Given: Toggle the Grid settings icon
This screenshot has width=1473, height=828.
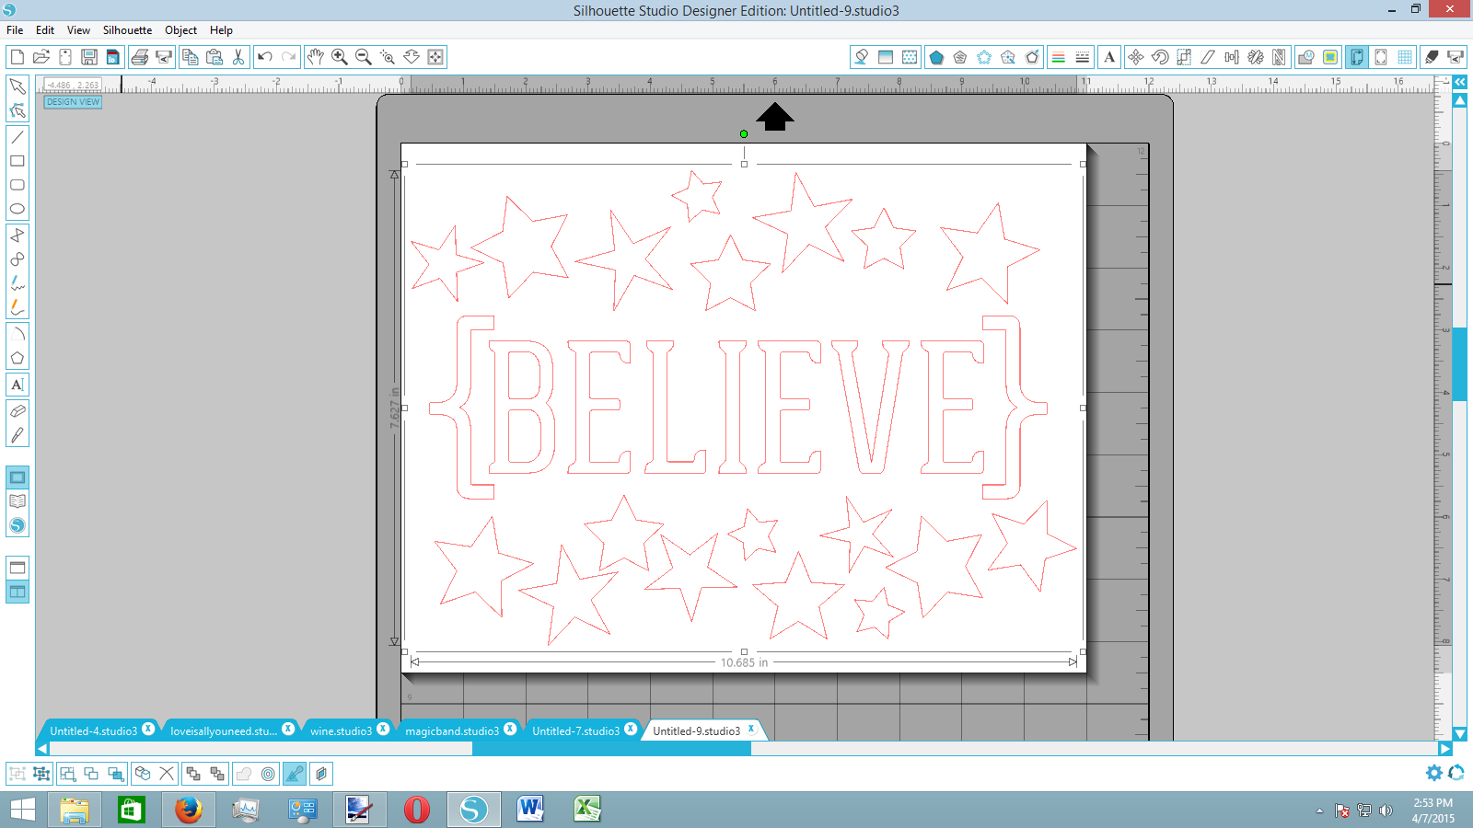Looking at the screenshot, I should point(1405,57).
